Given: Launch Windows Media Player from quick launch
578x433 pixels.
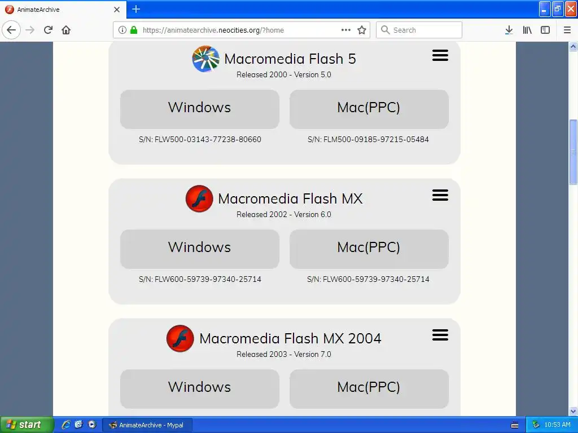Looking at the screenshot, I should pos(92,425).
